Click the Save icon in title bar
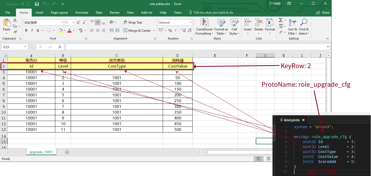The image size is (371, 176). click(37, 4)
